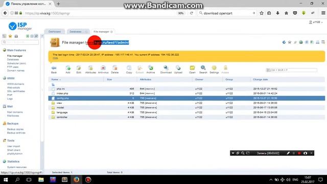Open phpMyAdmin in sidebar

[x=15, y=154]
